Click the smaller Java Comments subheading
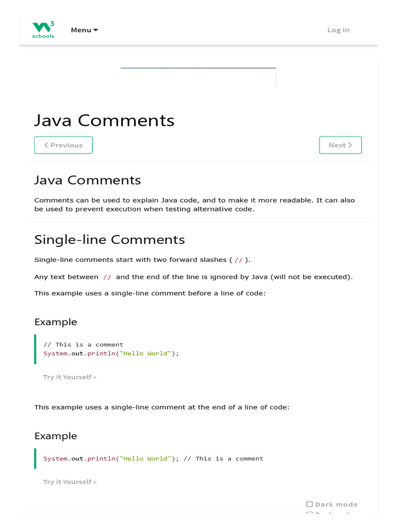Image resolution: width=396 pixels, height=528 pixels. click(x=87, y=180)
